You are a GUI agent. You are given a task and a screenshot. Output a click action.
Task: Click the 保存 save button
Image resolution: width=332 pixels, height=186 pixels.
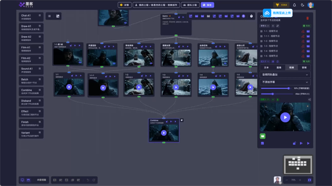(207, 5)
